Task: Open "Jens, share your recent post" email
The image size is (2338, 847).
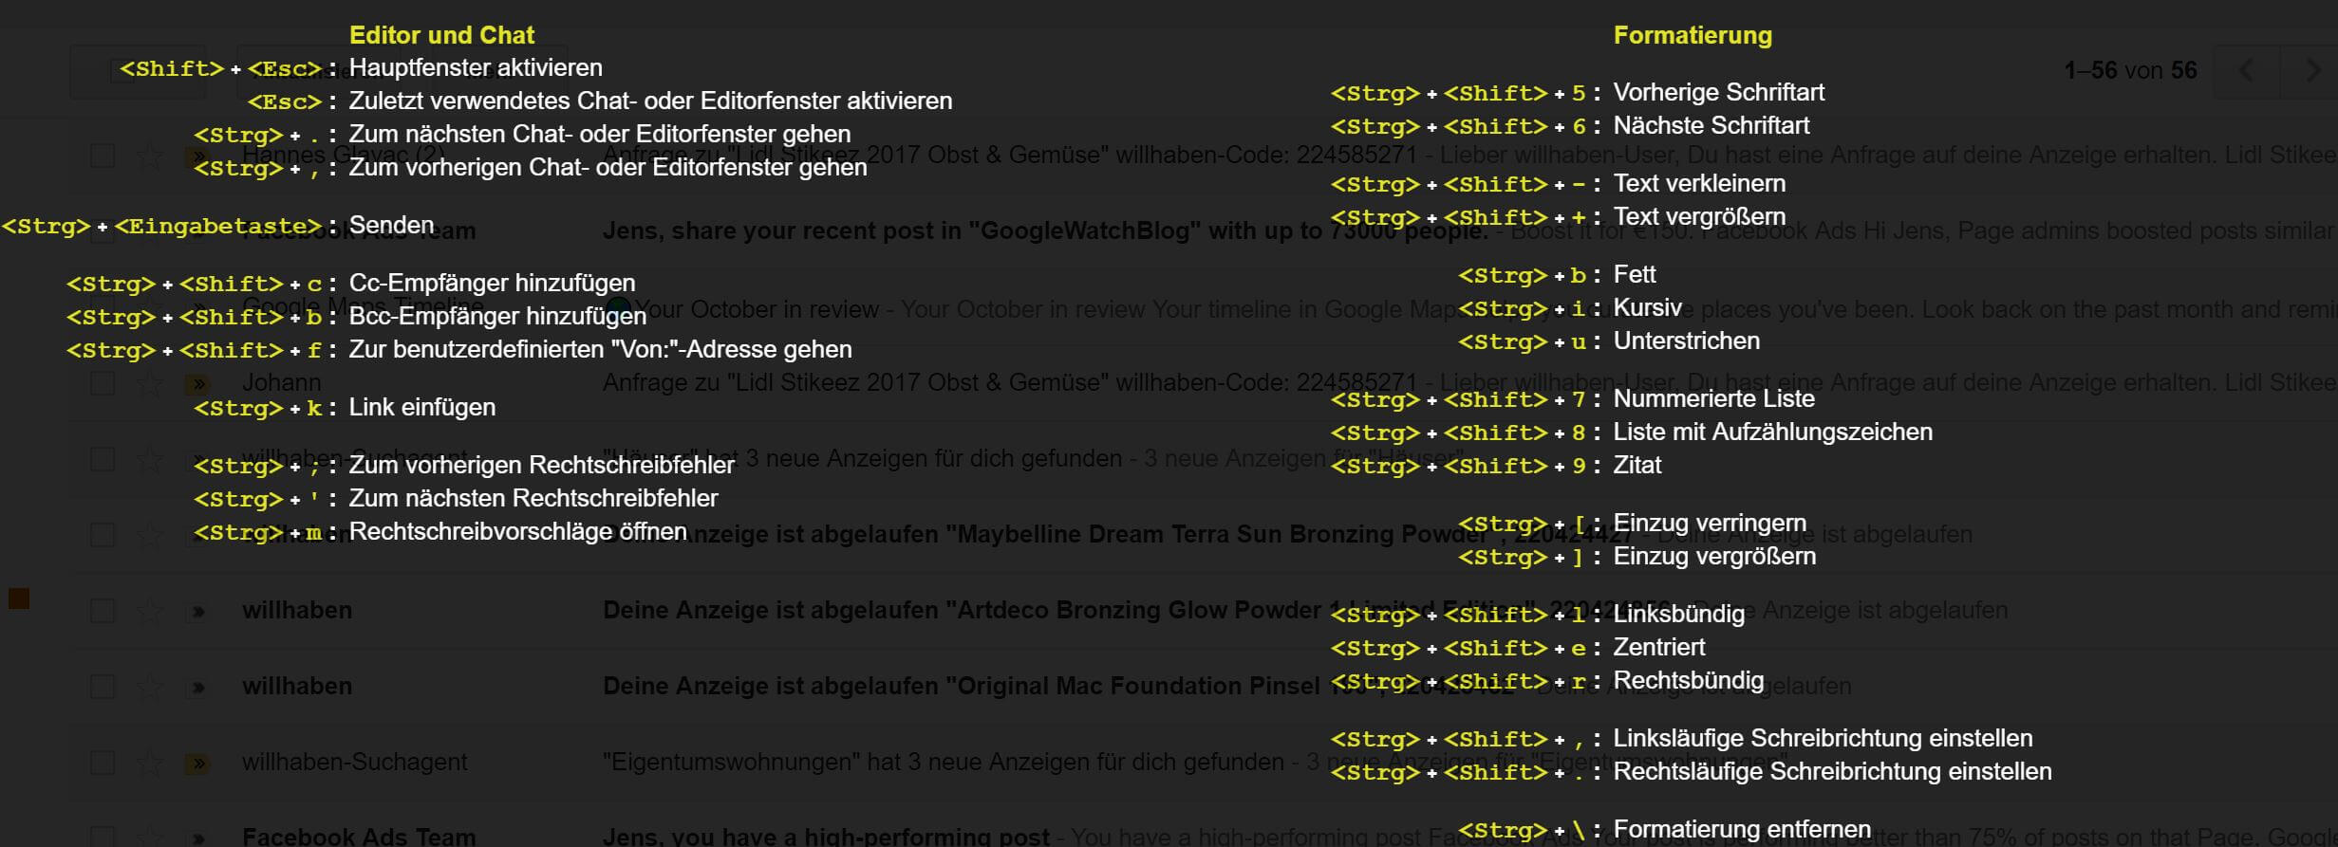Action: pos(949,231)
